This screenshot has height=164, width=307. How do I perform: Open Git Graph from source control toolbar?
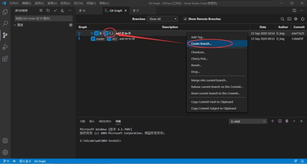click(x=62, y=11)
